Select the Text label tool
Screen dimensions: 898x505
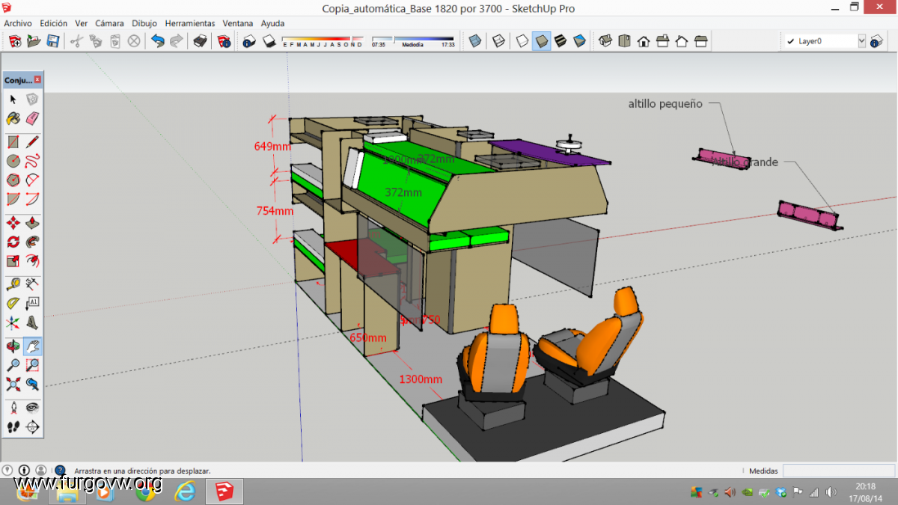click(32, 303)
